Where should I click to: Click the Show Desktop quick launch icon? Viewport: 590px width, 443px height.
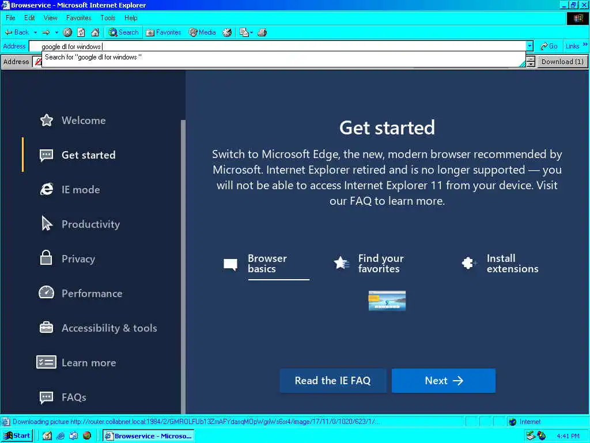tap(47, 436)
